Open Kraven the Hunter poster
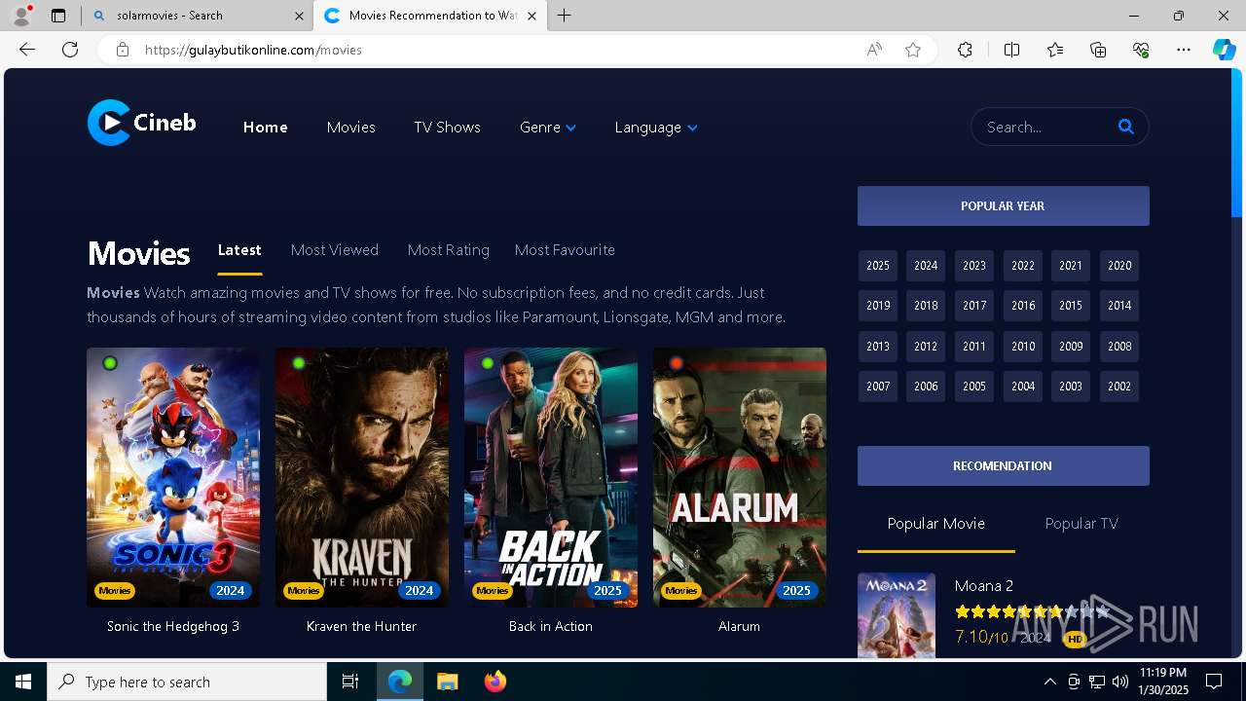The height and width of the screenshot is (701, 1246). click(362, 477)
